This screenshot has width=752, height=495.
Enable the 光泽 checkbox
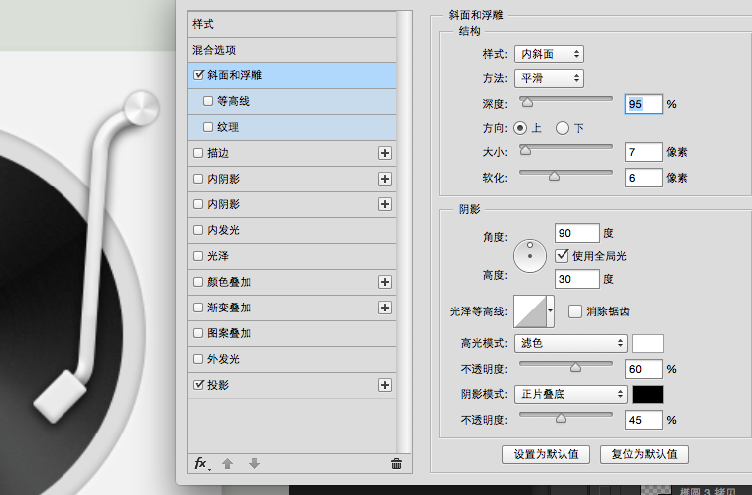198,256
